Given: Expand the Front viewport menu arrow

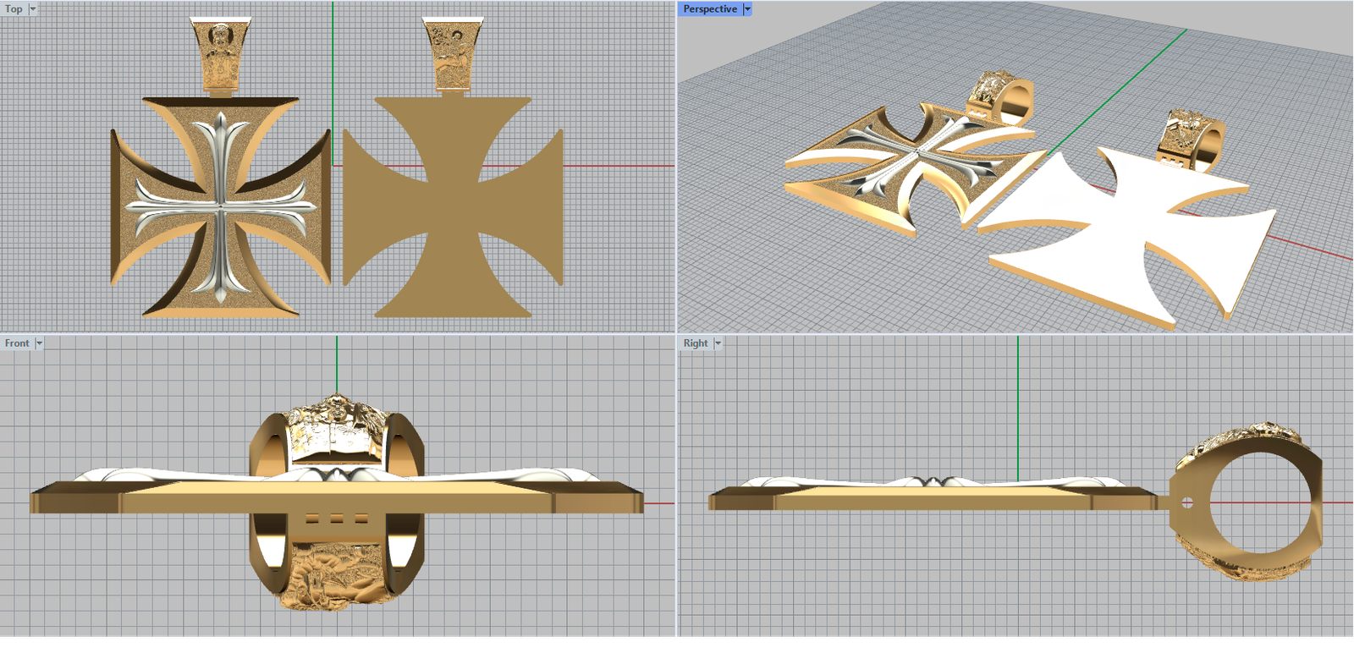Looking at the screenshot, I should [39, 343].
